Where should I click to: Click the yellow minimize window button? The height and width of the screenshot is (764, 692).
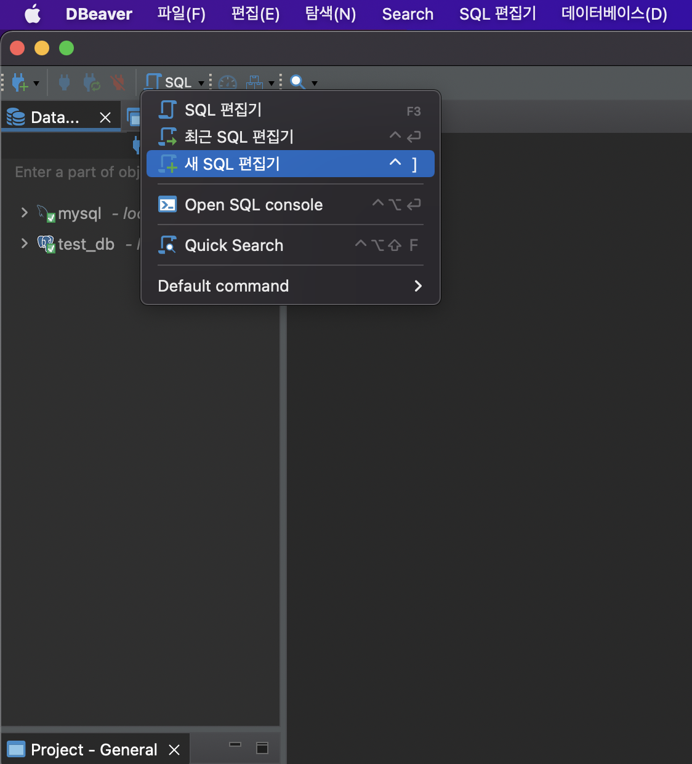pos(42,48)
